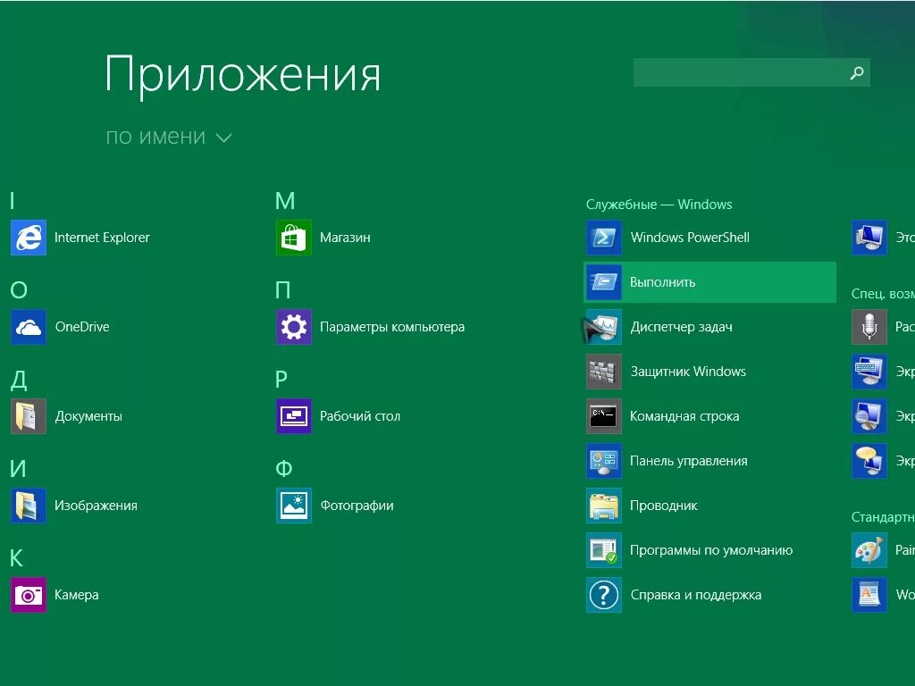The width and height of the screenshot is (915, 686).
Task: Click inside the apps search field
Action: (751, 73)
